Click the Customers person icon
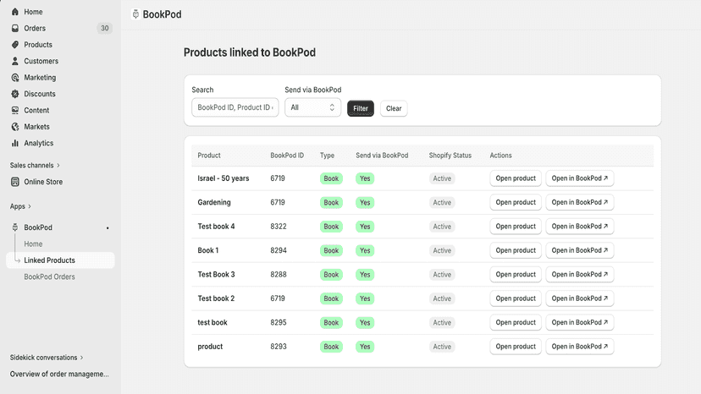Screen dimensions: 701x394 [15, 61]
